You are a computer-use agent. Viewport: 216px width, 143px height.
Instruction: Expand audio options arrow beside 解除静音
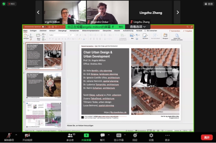click(16, 135)
